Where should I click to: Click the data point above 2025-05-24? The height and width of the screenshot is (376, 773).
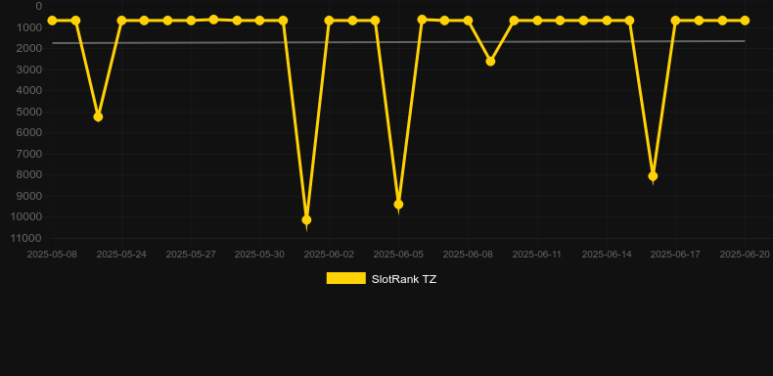pos(121,21)
